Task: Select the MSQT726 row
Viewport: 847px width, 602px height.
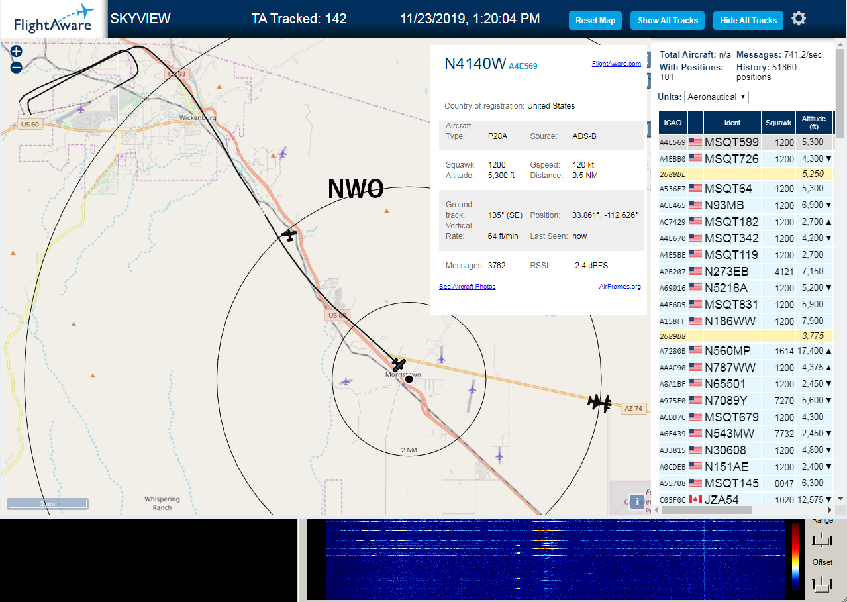Action: [746, 158]
